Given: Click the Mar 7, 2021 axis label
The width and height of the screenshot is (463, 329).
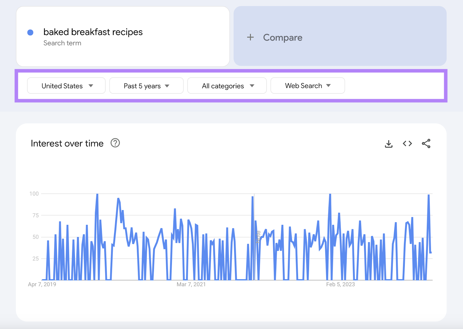Looking at the screenshot, I should tap(191, 284).
